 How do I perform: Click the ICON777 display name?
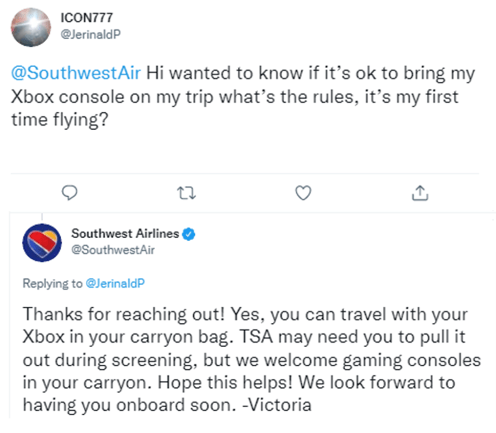tap(86, 18)
